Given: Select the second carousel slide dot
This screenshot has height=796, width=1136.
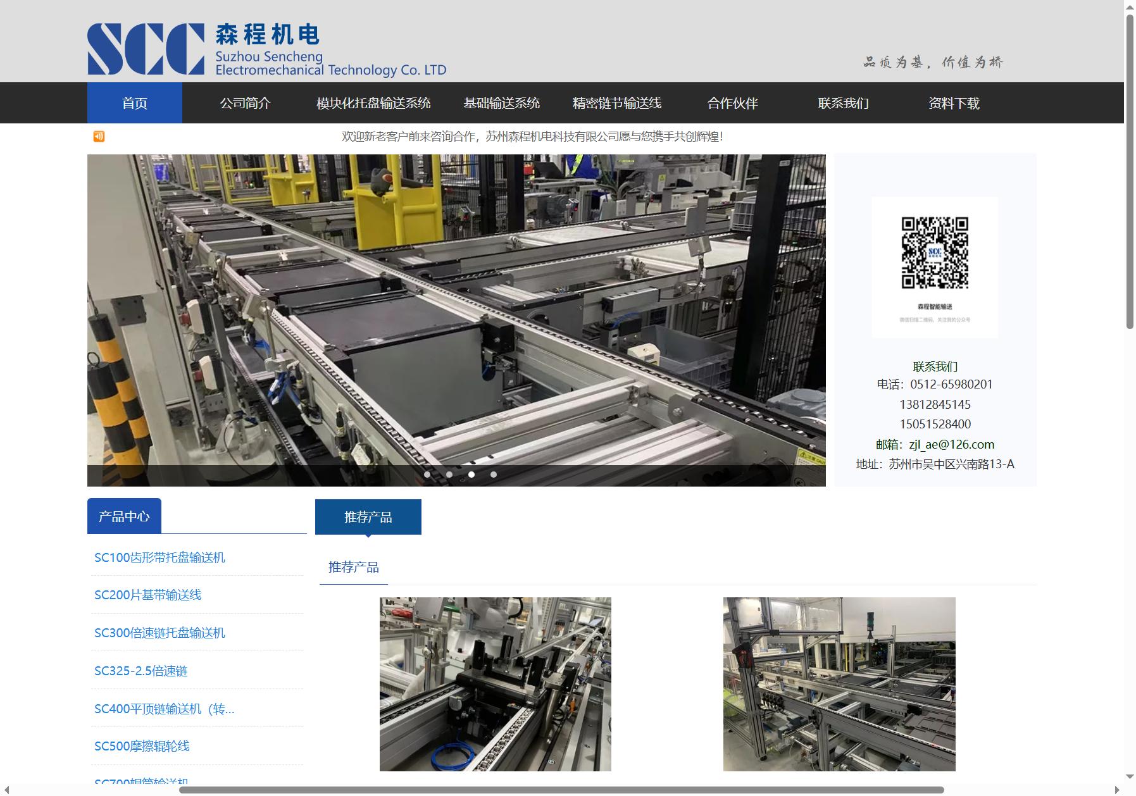Looking at the screenshot, I should point(449,475).
